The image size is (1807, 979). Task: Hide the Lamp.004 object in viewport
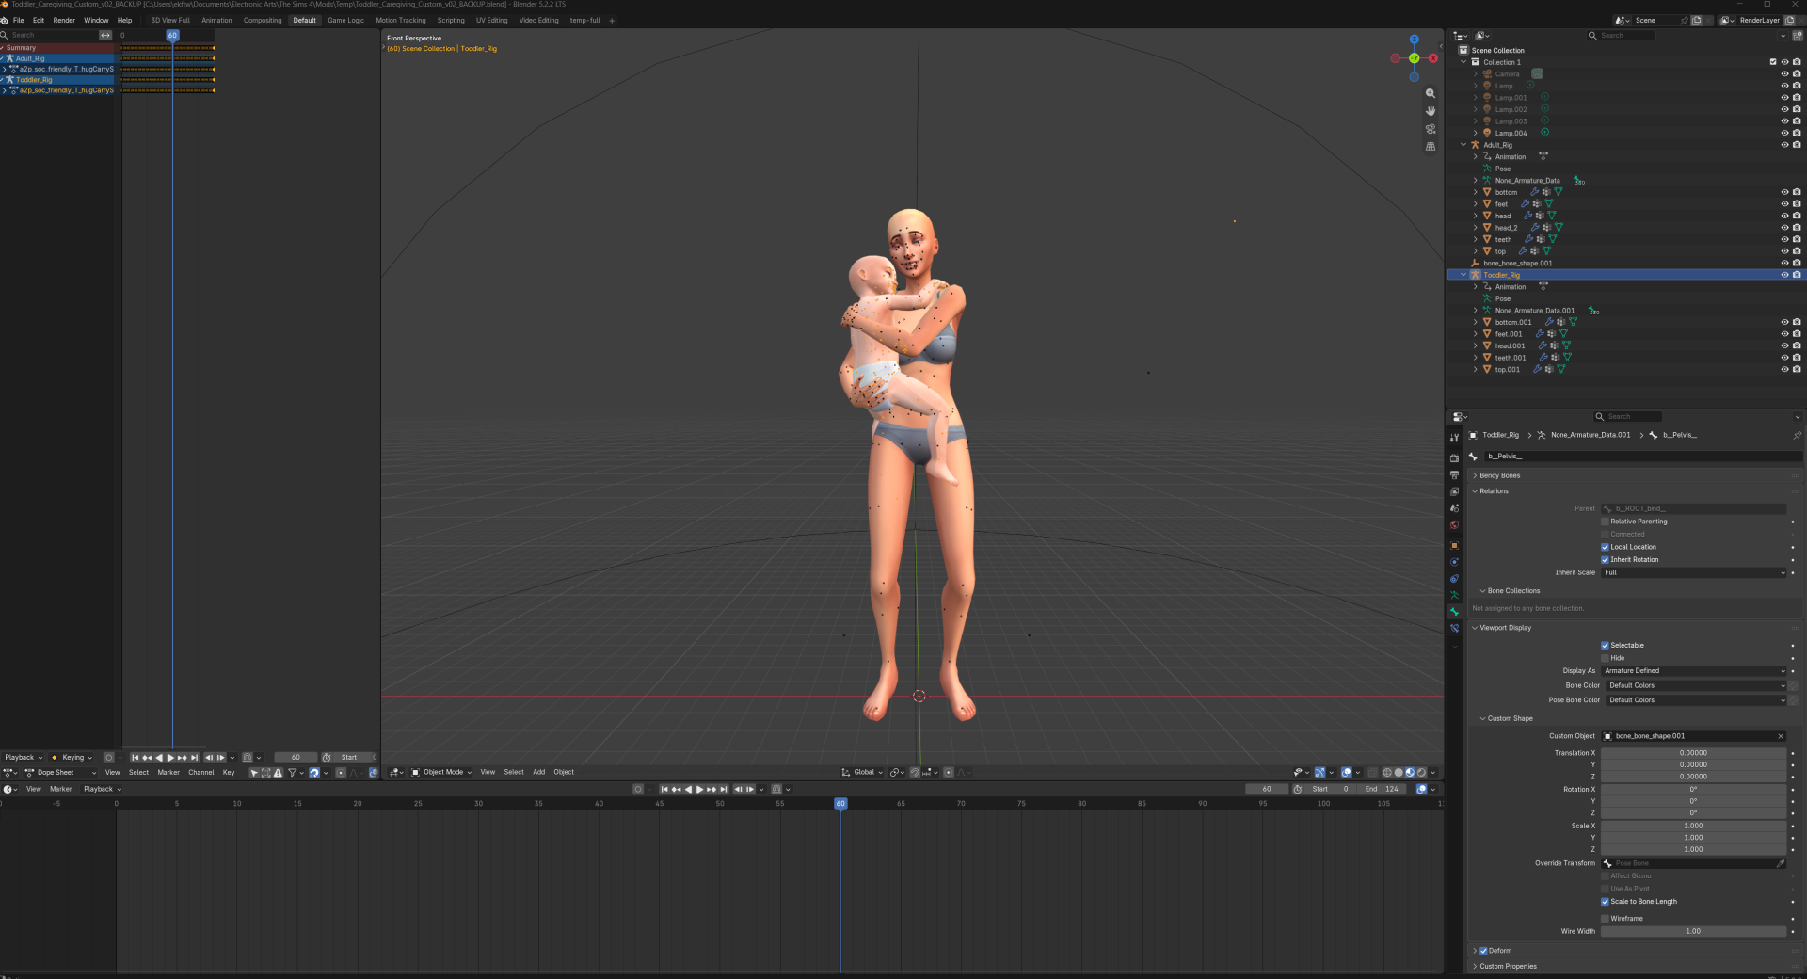(1784, 134)
